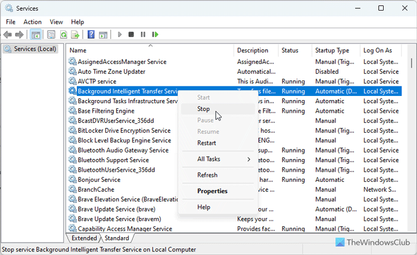The image size is (417, 255).
Task: Click the Export List toolbar icon
Action: [75, 35]
